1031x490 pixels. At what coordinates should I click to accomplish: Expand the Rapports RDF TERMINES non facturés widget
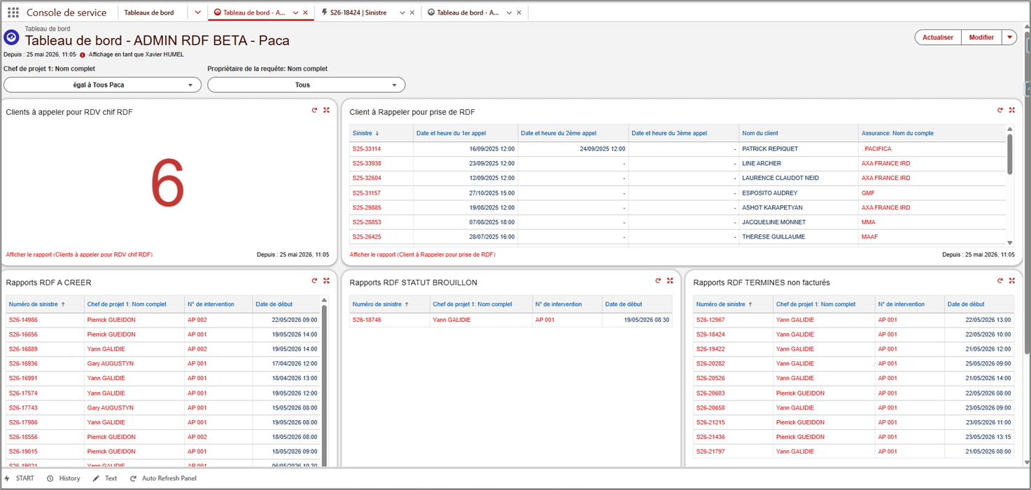1011,281
